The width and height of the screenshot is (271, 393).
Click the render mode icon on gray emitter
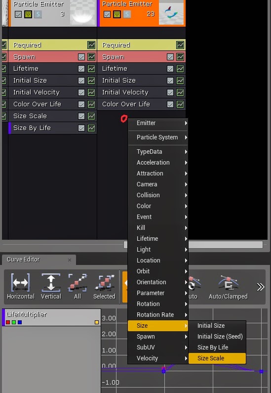pos(28,14)
